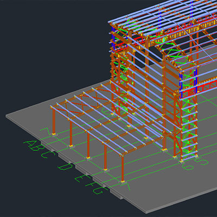This screenshot has width=217, height=217.
Task: Select grid label B
Action: click(x=37, y=148)
